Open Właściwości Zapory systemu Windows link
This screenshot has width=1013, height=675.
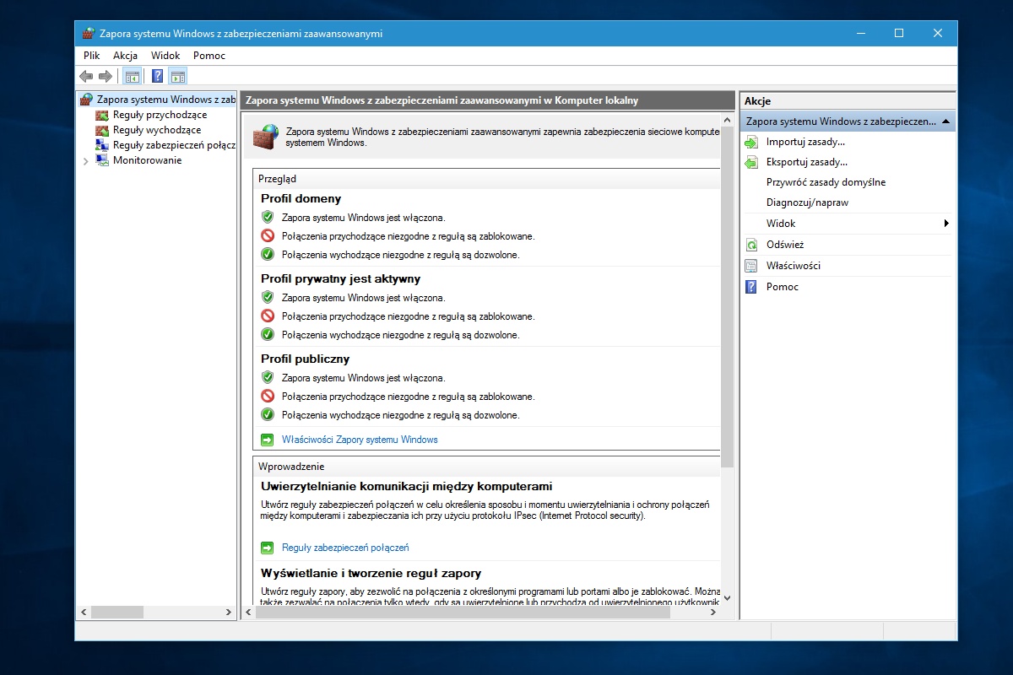360,440
